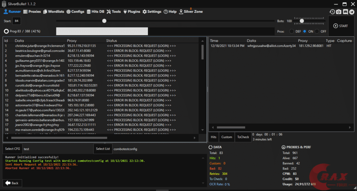357x191 pixels.
Task: Open the Configs section
Action: [75, 11]
